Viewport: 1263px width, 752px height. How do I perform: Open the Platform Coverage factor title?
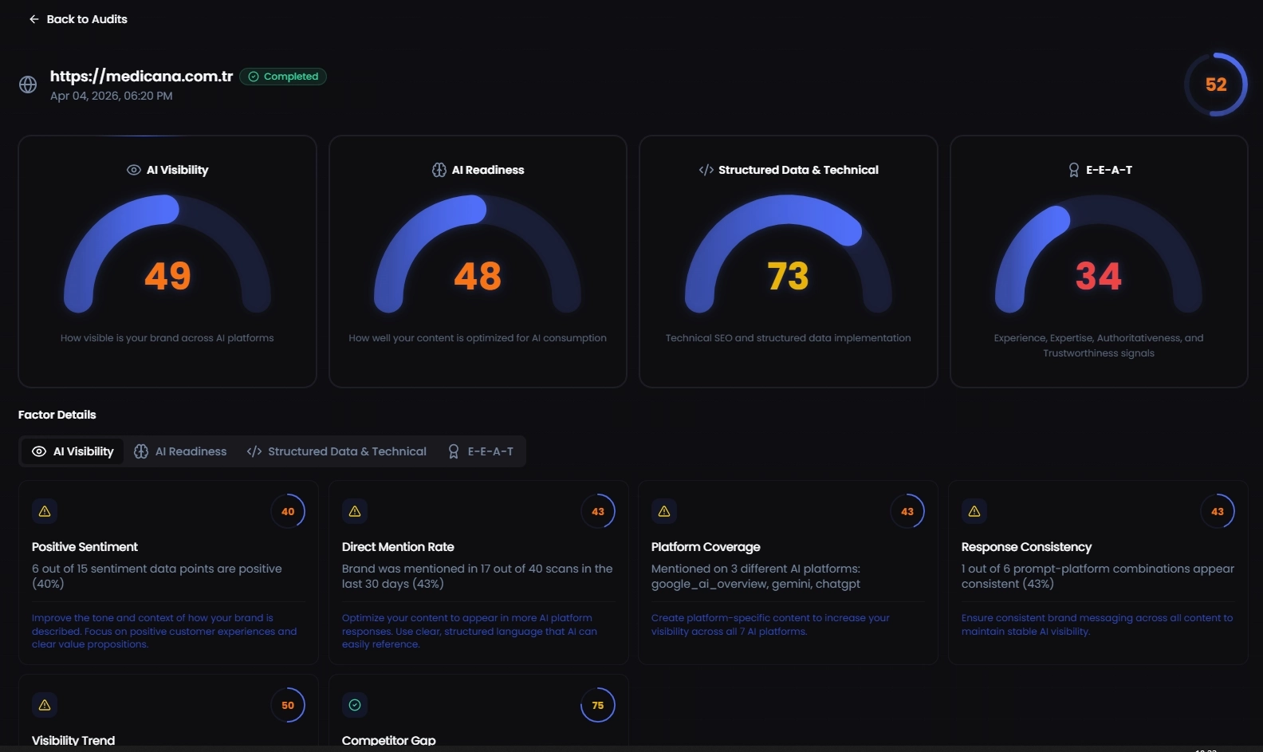706,547
